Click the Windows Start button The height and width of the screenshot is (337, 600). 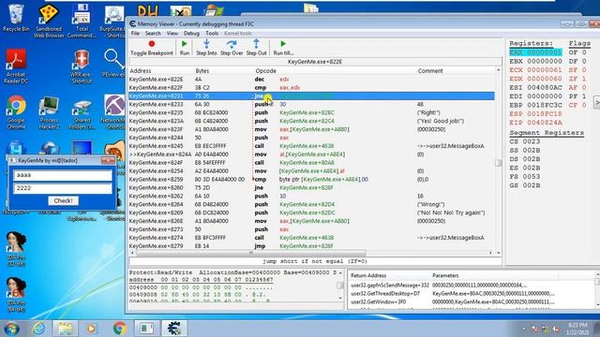12,329
